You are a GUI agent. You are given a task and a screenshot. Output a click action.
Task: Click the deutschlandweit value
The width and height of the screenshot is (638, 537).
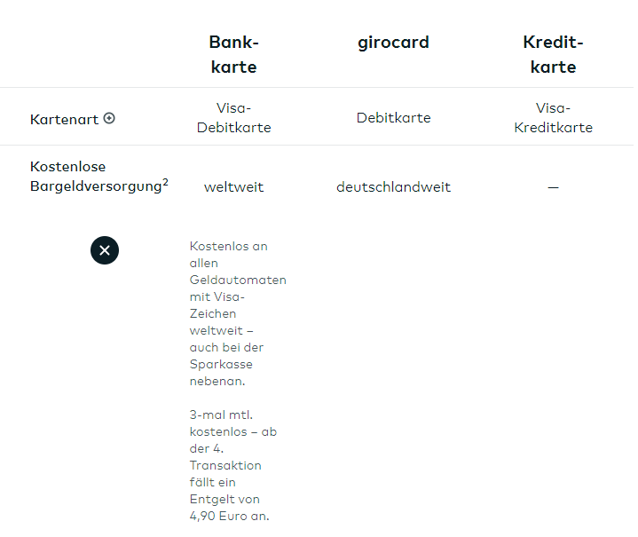click(393, 187)
